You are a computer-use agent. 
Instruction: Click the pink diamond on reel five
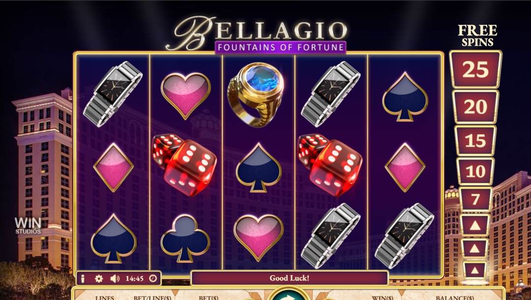click(405, 168)
